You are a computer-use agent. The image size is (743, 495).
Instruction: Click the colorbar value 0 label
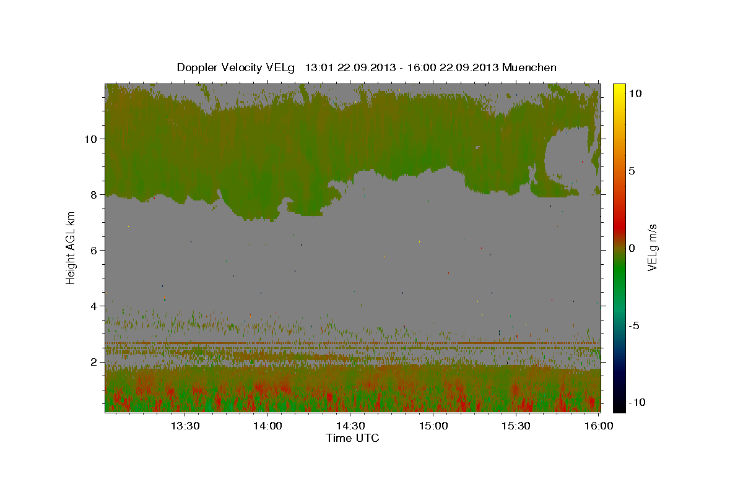[632, 247]
